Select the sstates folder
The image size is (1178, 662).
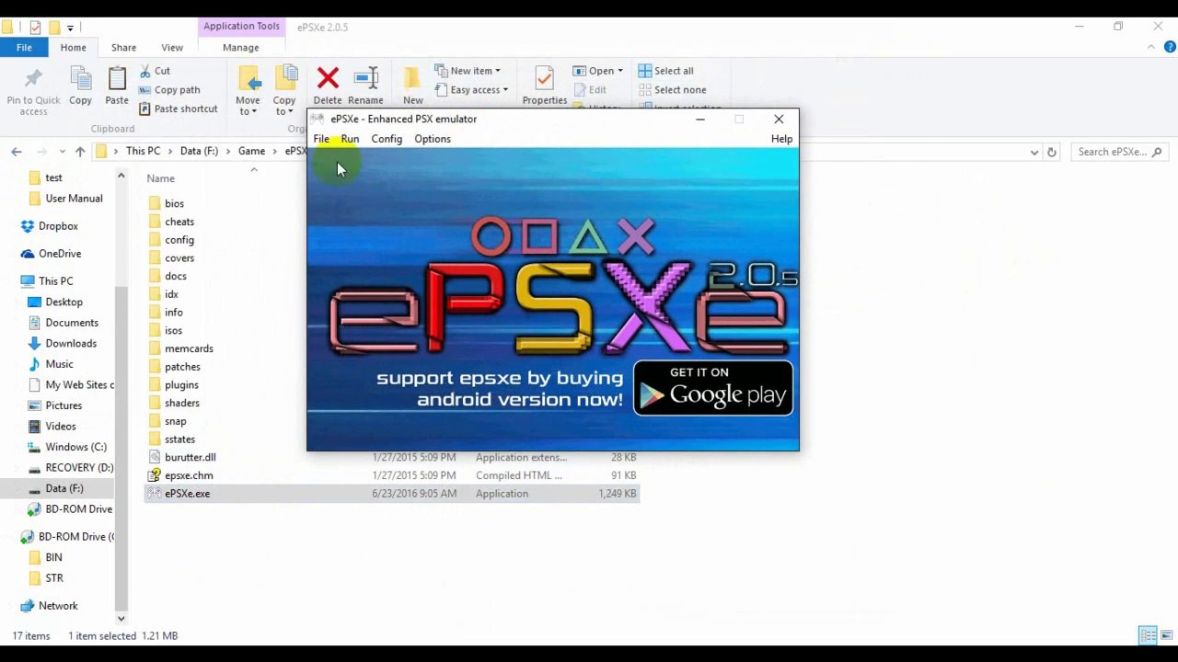coord(179,439)
